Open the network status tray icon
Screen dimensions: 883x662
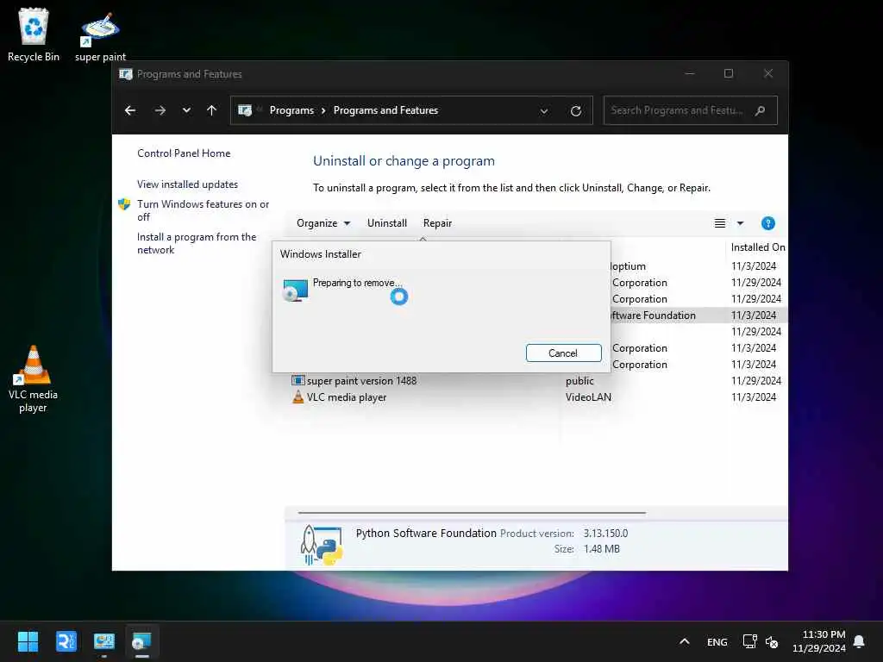[749, 641]
